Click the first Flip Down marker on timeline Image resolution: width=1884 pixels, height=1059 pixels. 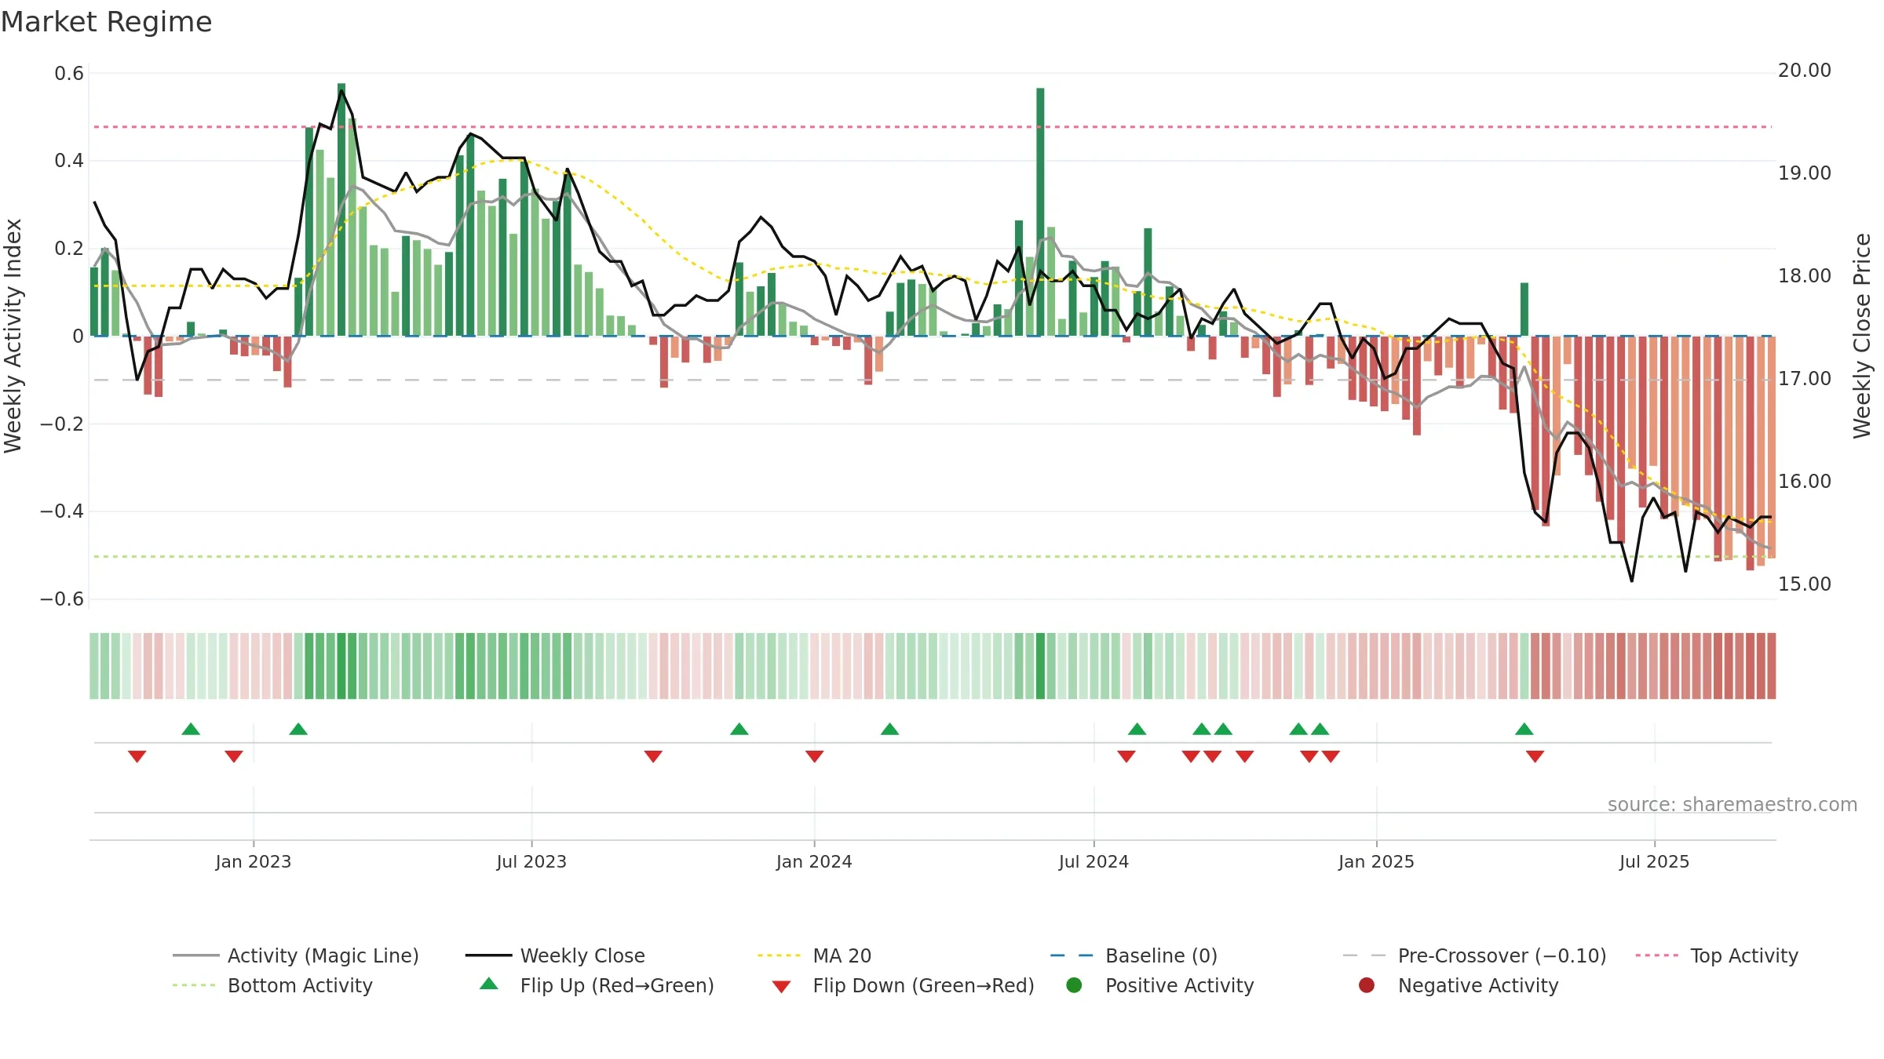pyautogui.click(x=137, y=756)
